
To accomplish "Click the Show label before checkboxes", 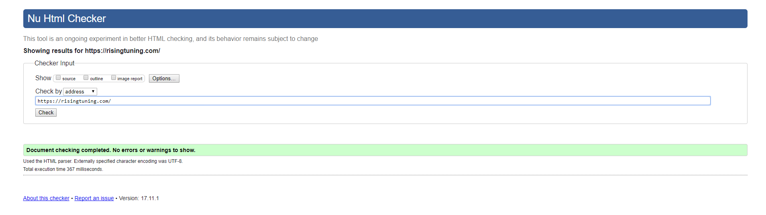I will coord(43,78).
